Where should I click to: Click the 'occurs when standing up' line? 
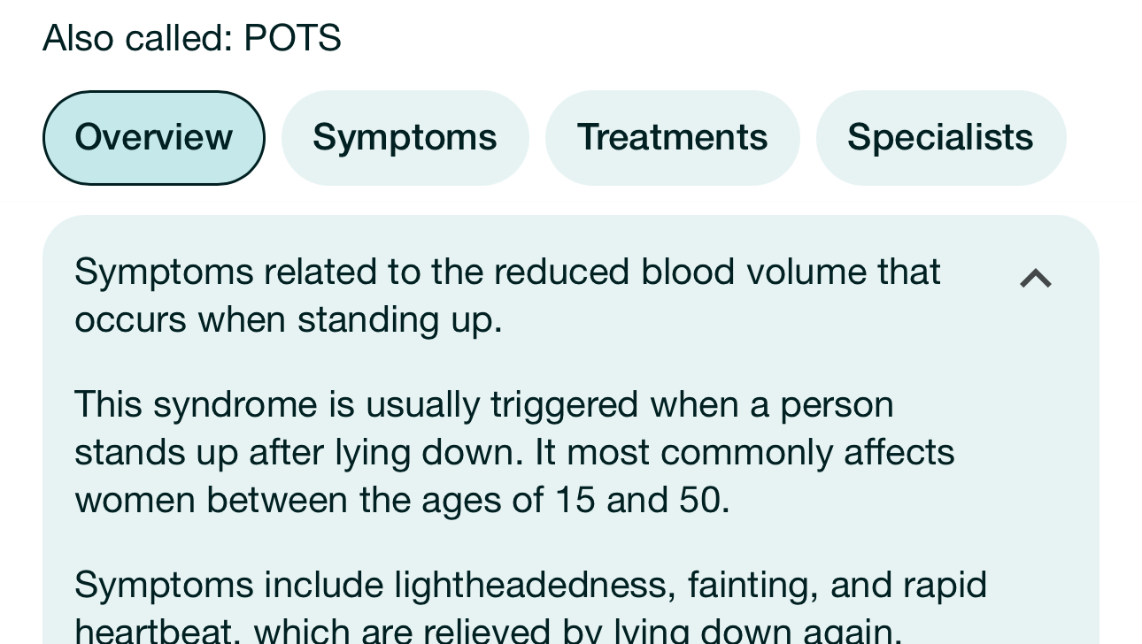click(x=288, y=319)
